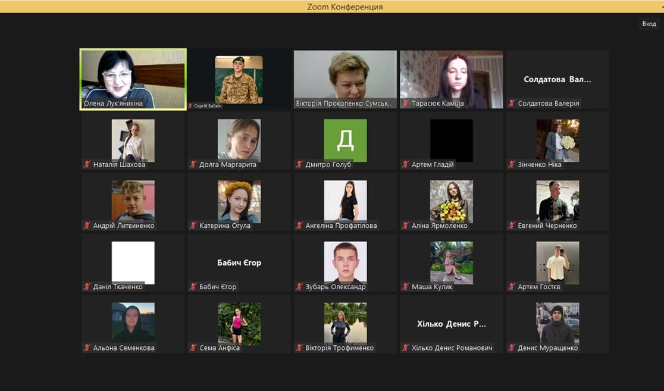Image resolution: width=664 pixels, height=391 pixels.
Task: Click muted mic icon next to Солдатова Валерія
Action: (x=512, y=104)
